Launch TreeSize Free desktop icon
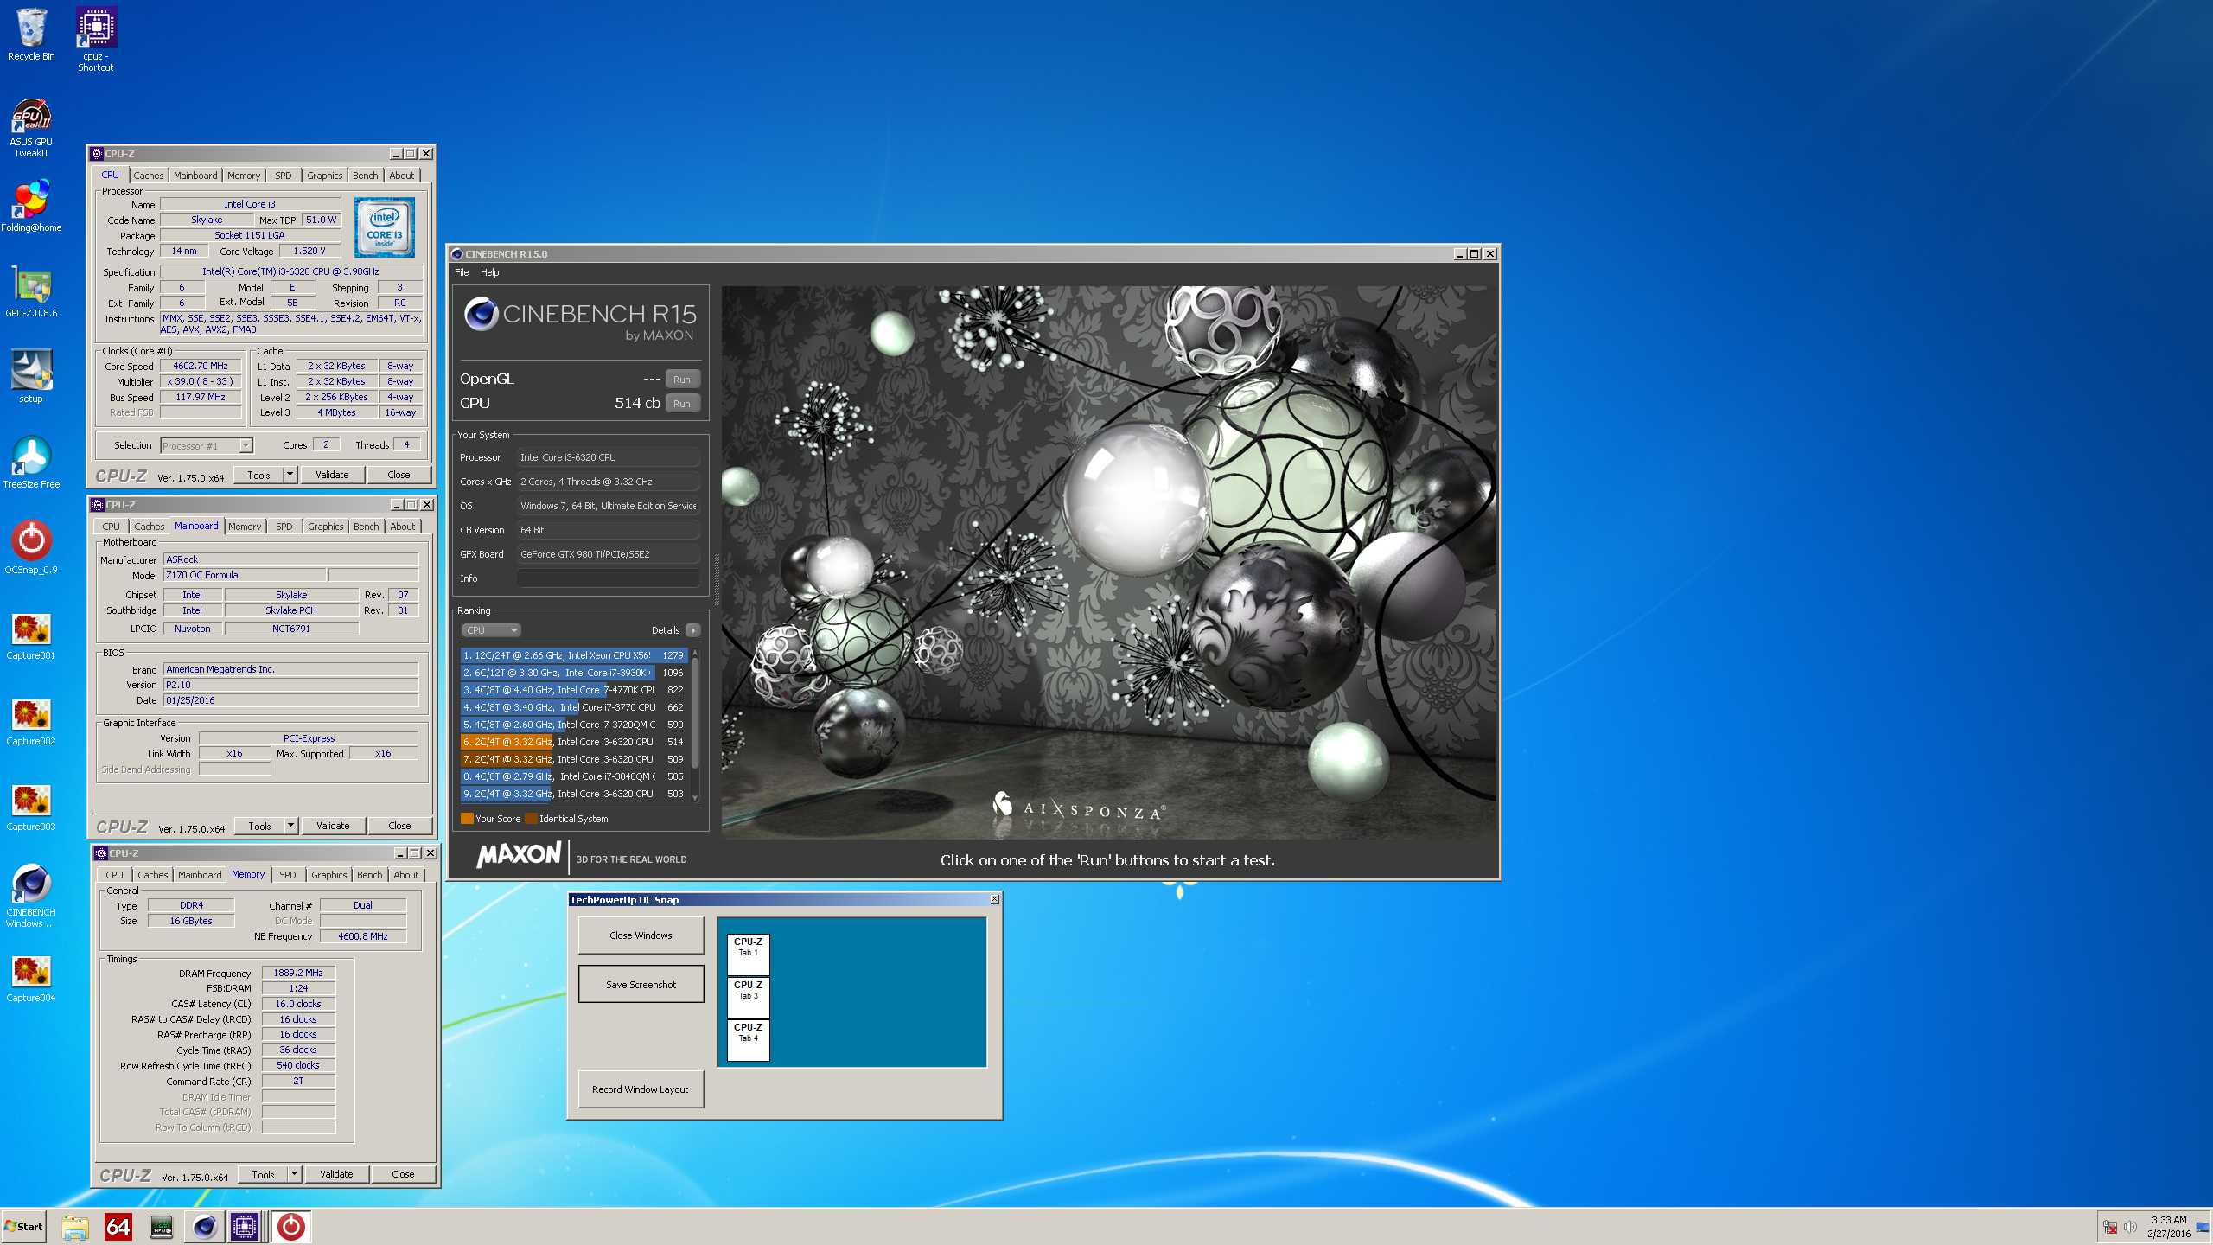Screen dimensions: 2213x1245 (x=31, y=462)
